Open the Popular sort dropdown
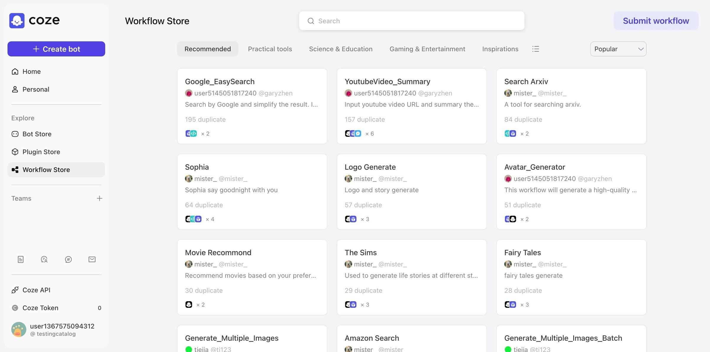 (618, 49)
